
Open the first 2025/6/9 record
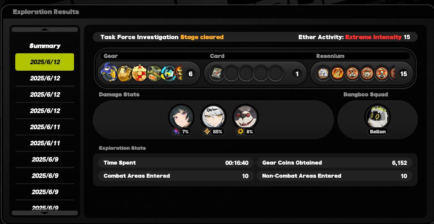tap(45, 159)
